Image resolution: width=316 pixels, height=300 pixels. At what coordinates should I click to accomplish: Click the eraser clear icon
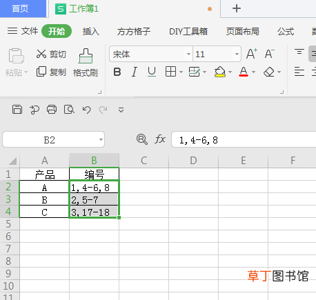(x=269, y=72)
